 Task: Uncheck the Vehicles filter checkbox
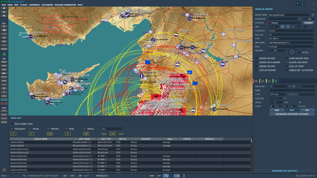click(x=49, y=129)
